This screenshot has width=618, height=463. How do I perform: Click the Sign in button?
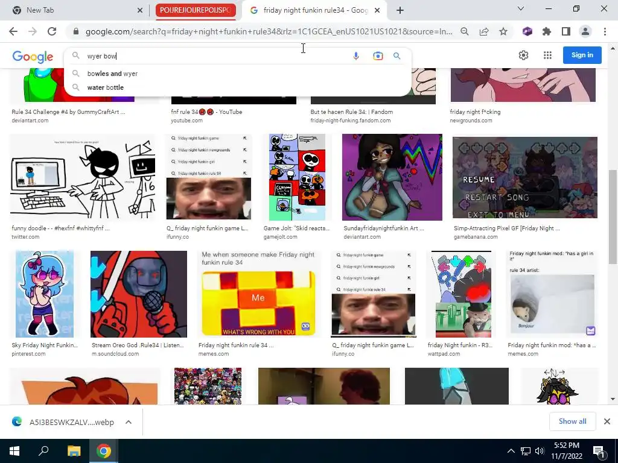pyautogui.click(x=582, y=55)
